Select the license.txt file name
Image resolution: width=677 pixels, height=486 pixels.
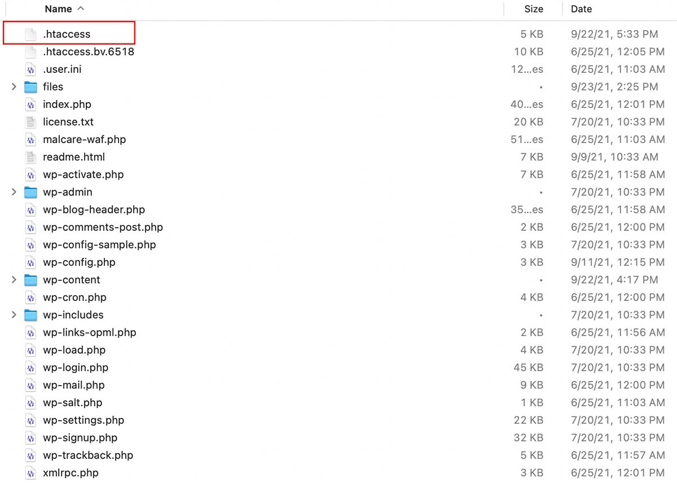[68, 121]
